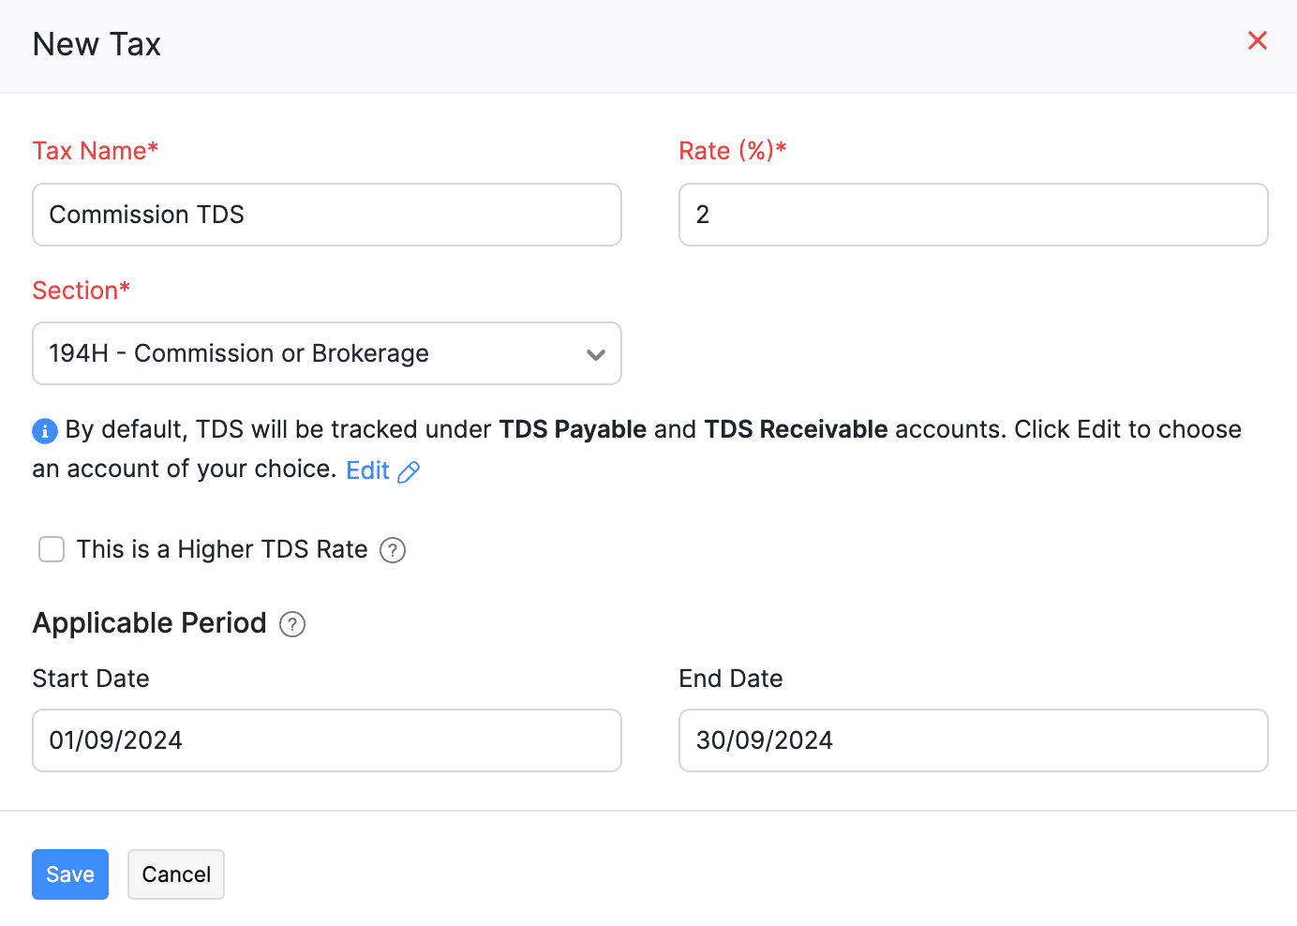Click the Edit link to change TDS accounts
Viewport: 1297px width, 926px height.
click(x=367, y=470)
